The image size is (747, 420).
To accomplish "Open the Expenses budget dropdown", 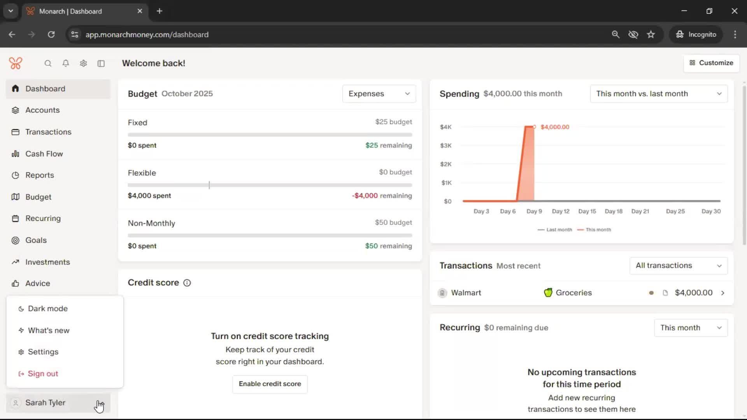I will [x=379, y=94].
